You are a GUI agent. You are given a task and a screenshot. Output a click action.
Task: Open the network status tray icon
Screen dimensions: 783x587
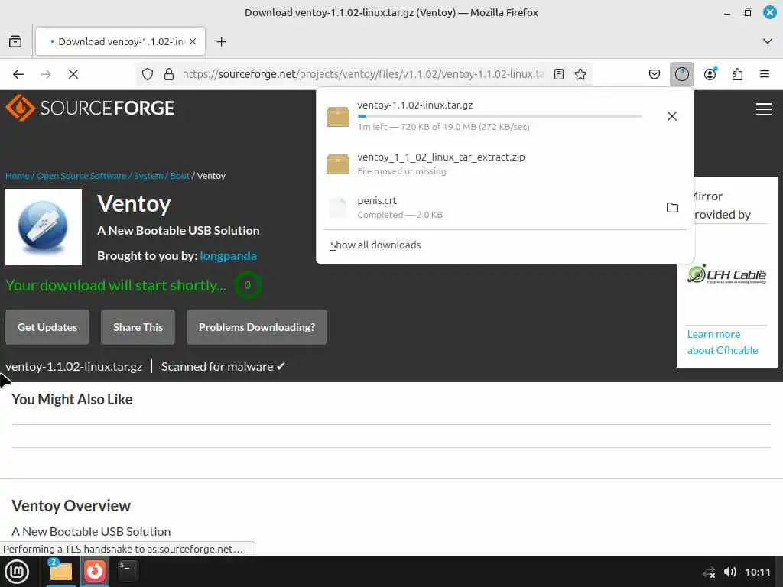pos(709,572)
